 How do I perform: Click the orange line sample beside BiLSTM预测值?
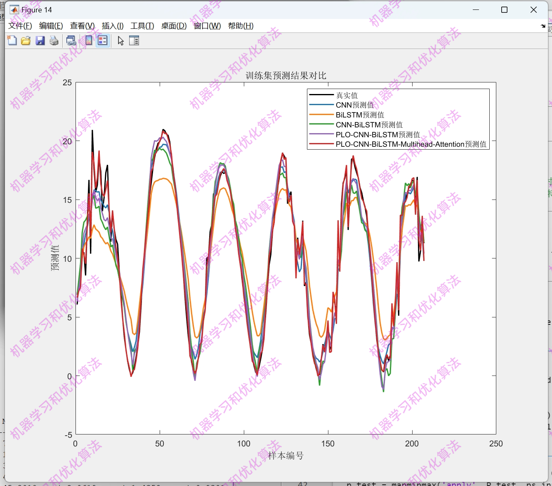[x=321, y=115]
